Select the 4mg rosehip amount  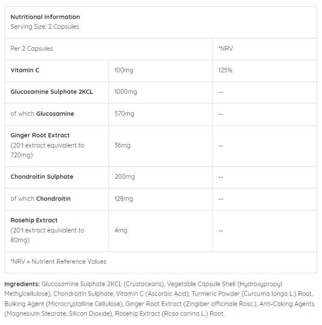pos(121,230)
